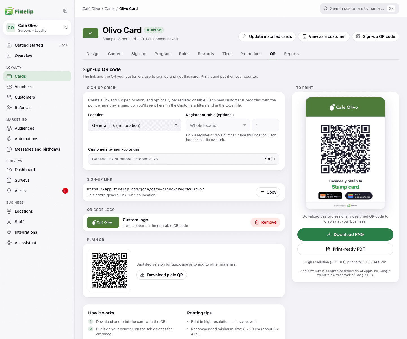Click the plain QR code image
The width and height of the screenshot is (407, 339).
(x=109, y=271)
